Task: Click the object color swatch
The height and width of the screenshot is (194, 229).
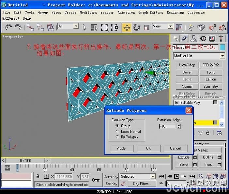Action: click(x=222, y=47)
